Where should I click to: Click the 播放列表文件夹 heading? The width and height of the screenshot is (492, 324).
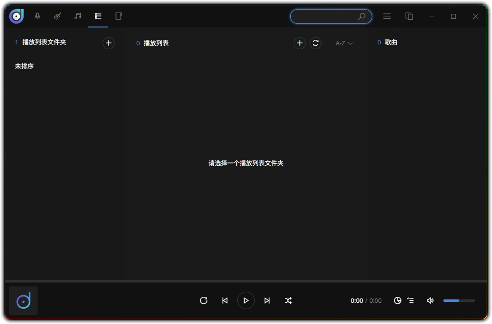pos(44,42)
